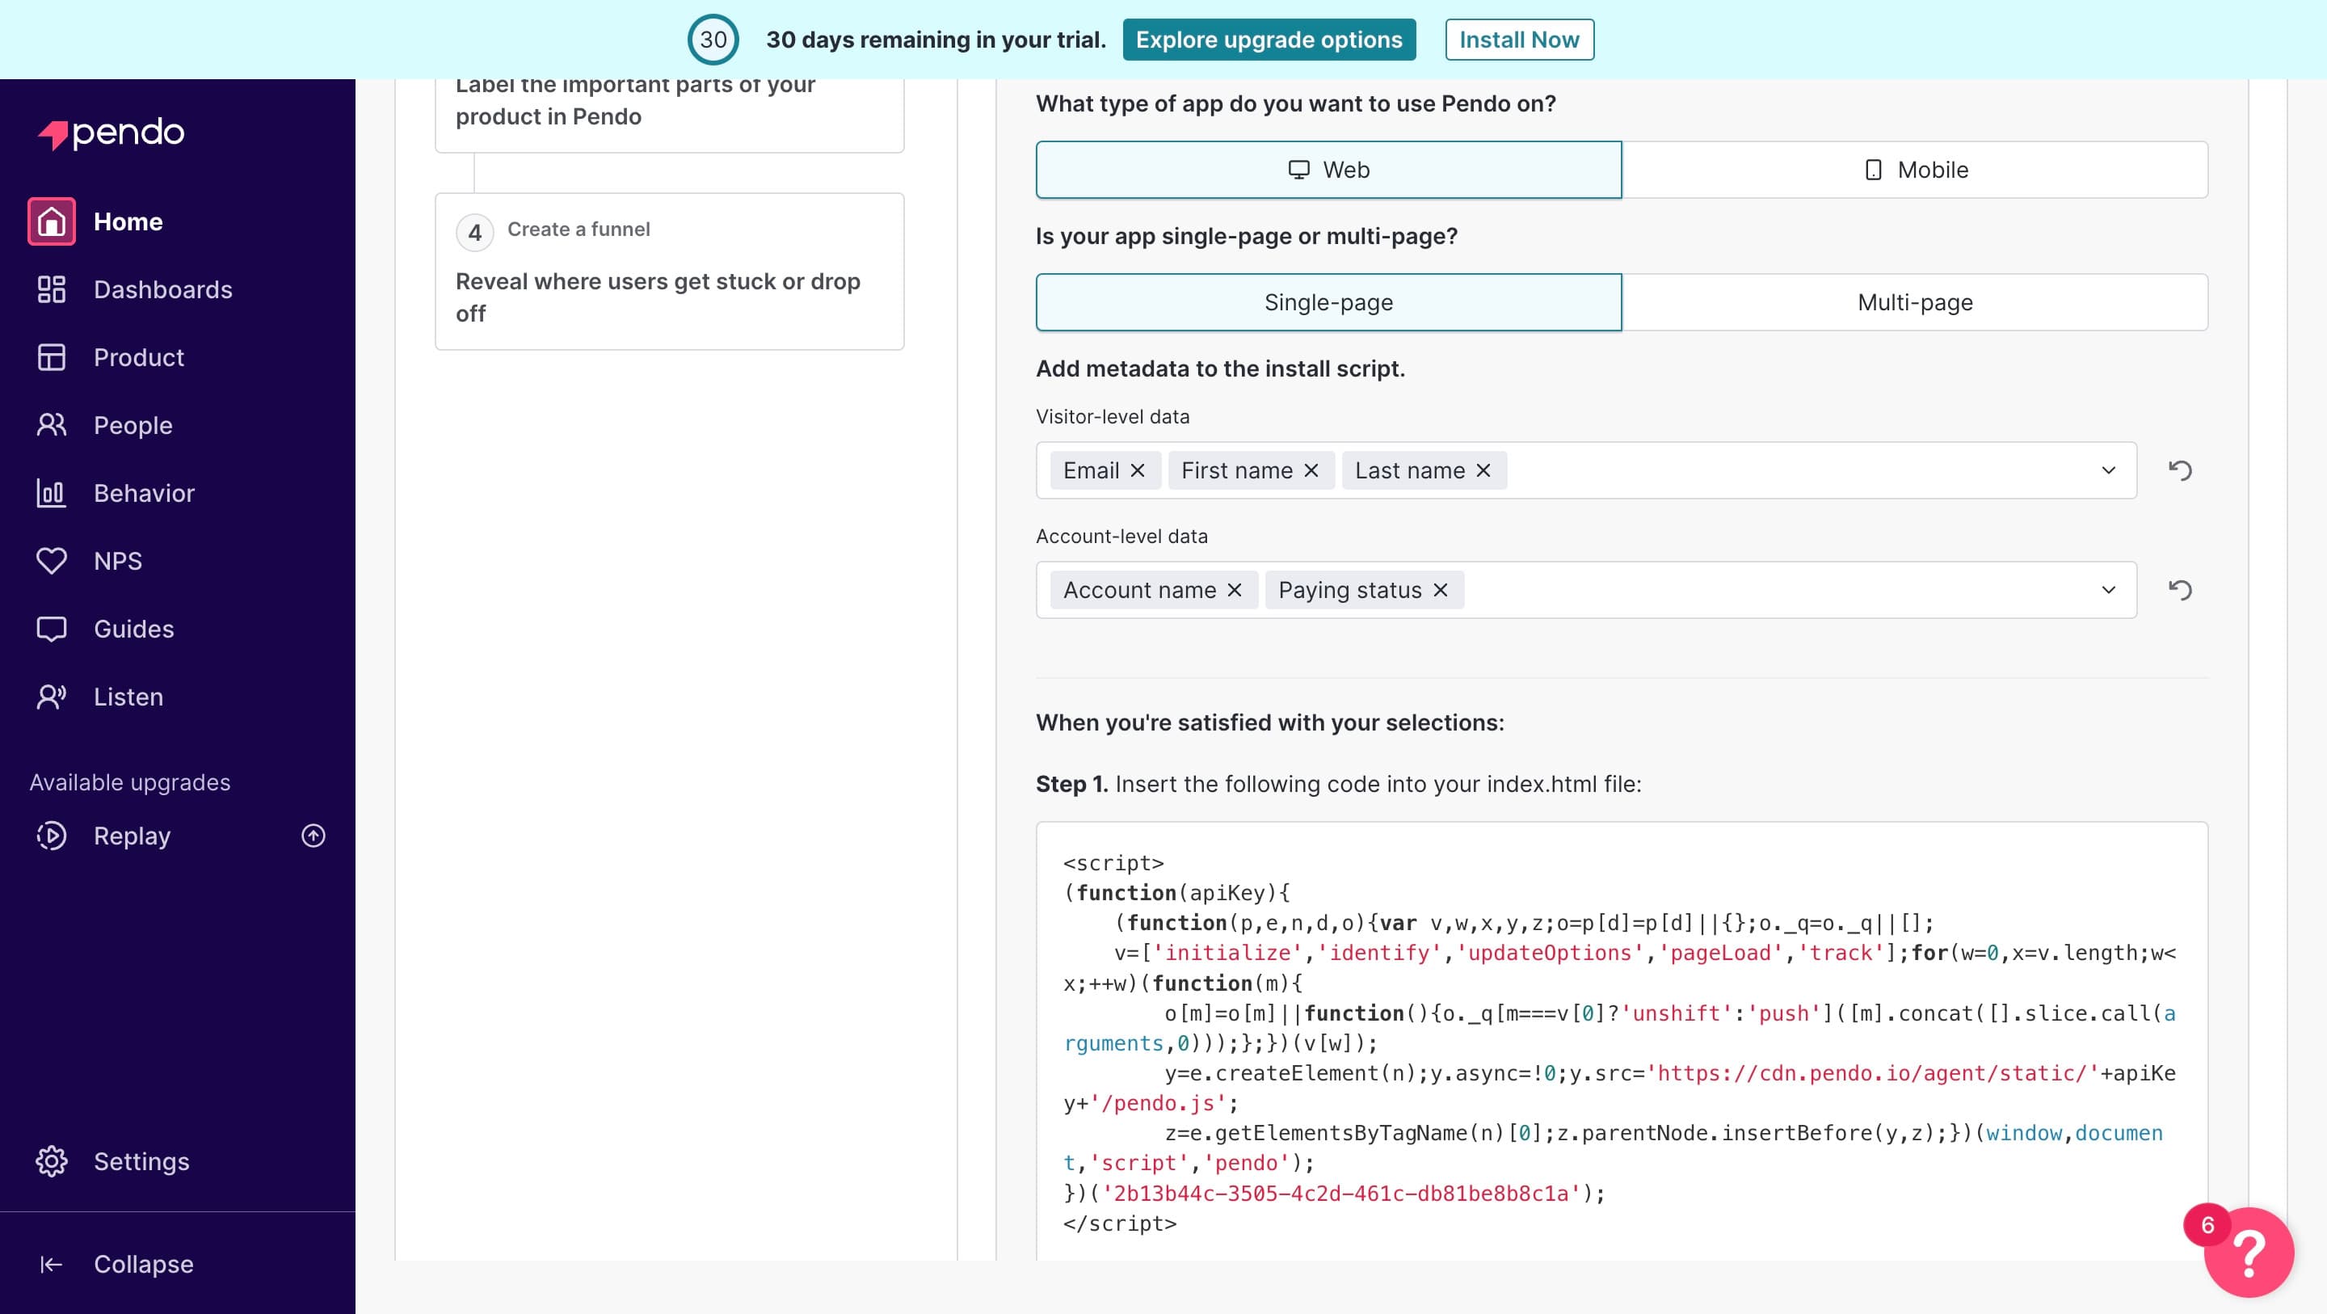Screen dimensions: 2327x1314
Task: Click the Available upgrades heading
Action: coord(129,781)
